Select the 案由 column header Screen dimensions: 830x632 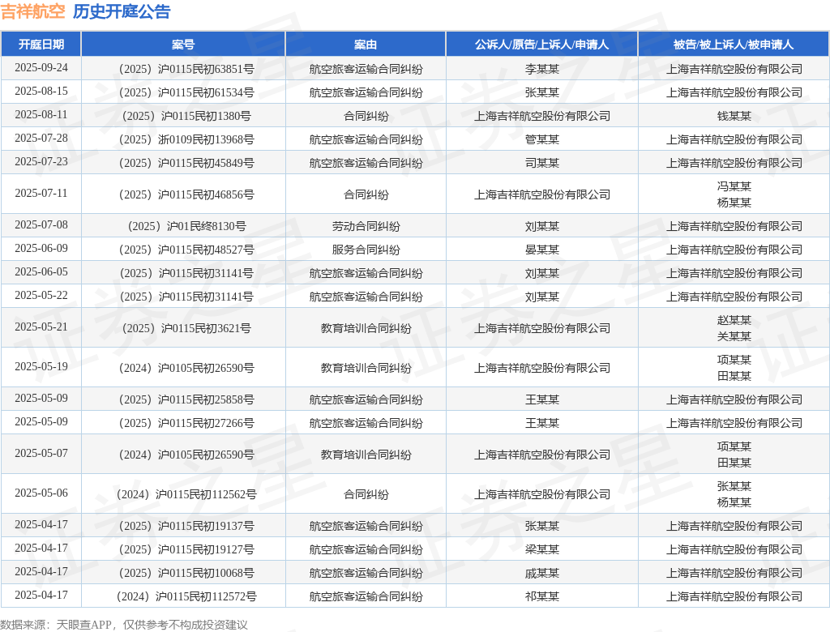tap(366, 45)
